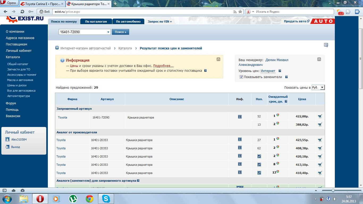Click availability checkbox in the 420,18р. row

click(259, 156)
